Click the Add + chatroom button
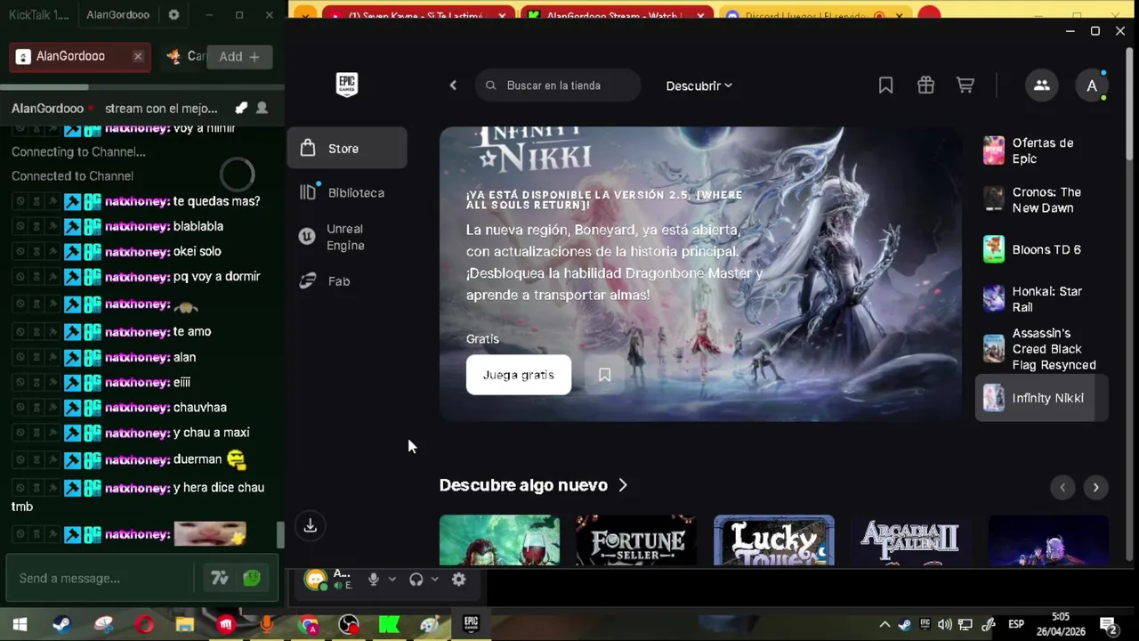 (239, 56)
